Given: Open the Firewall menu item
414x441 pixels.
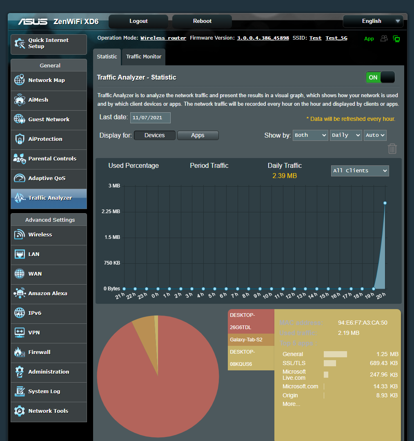Looking at the screenshot, I should click(x=49, y=353).
